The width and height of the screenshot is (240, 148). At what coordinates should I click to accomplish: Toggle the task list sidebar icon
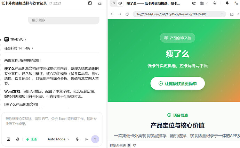tap(100, 3)
